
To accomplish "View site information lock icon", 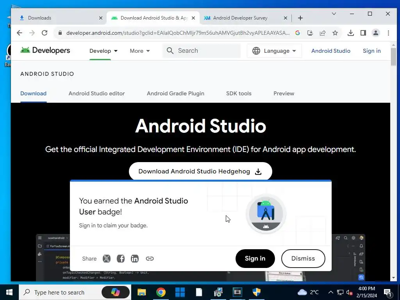I will [60, 33].
